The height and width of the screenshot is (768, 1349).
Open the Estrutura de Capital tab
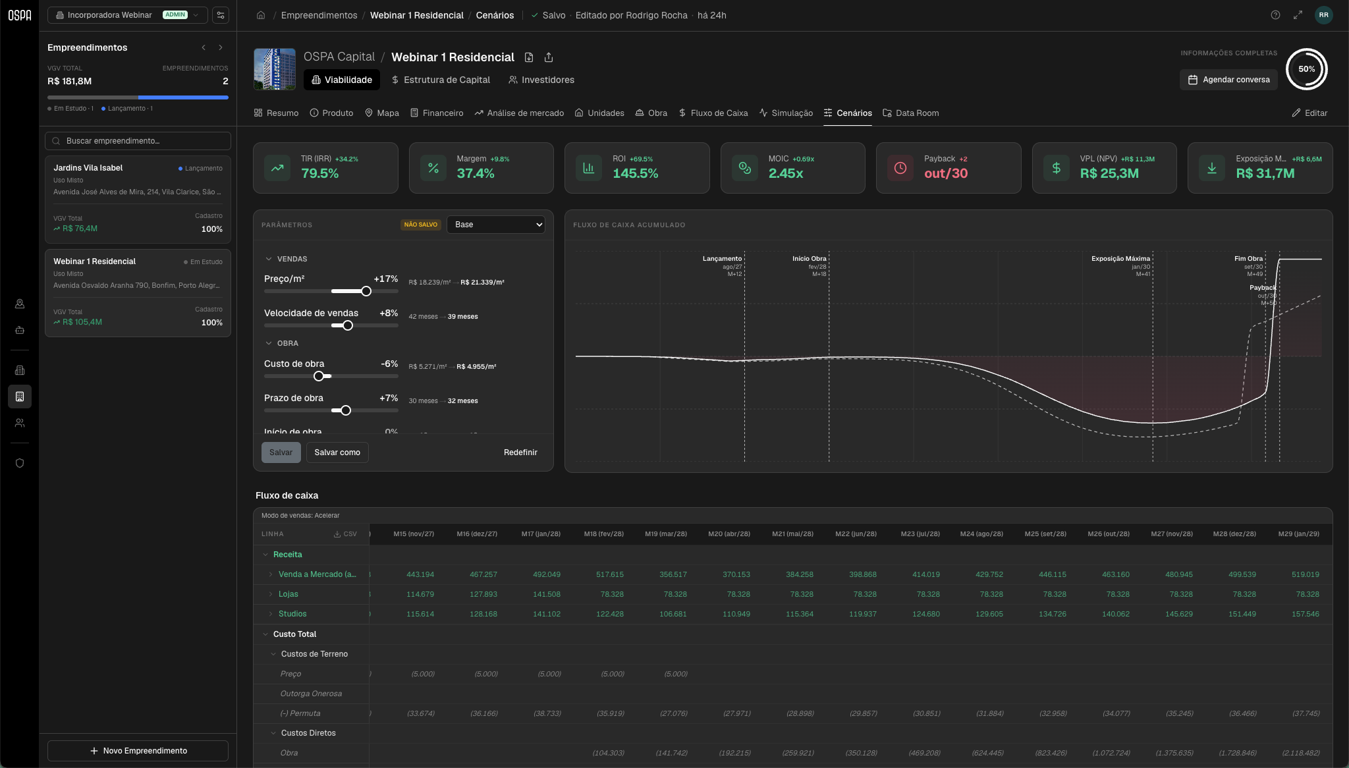[x=440, y=80]
